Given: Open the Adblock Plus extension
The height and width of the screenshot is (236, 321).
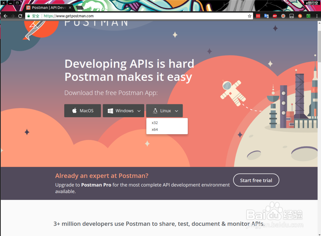Looking at the screenshot, I should pos(275,16).
